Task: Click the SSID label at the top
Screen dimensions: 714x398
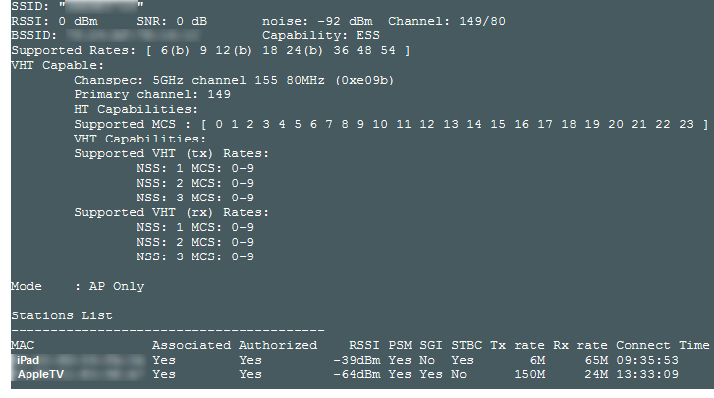Action: coord(29,6)
